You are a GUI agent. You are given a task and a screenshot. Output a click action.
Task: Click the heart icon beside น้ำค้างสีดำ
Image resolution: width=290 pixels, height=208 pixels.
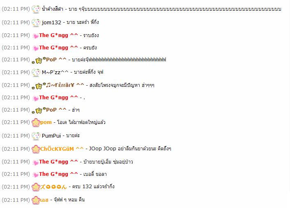[36, 9]
